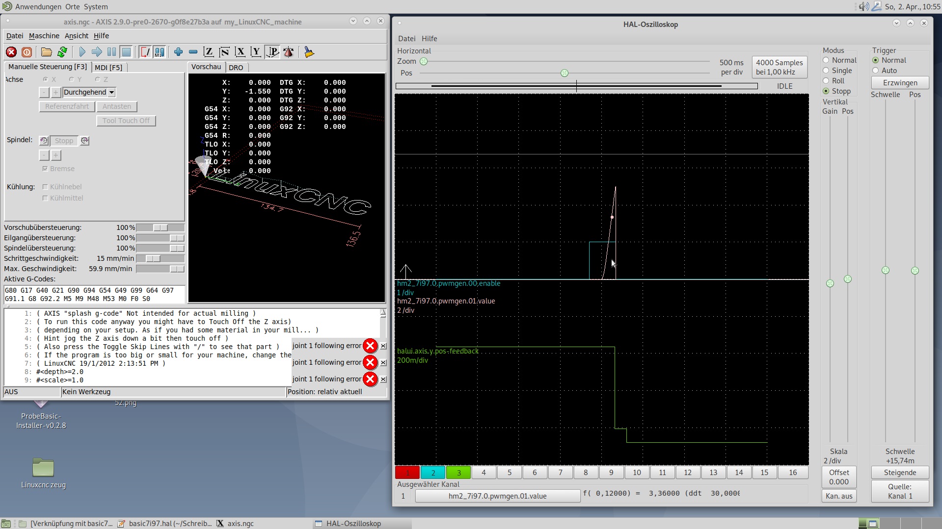Click the Offset 0.000 button
The height and width of the screenshot is (529, 942).
(x=839, y=477)
